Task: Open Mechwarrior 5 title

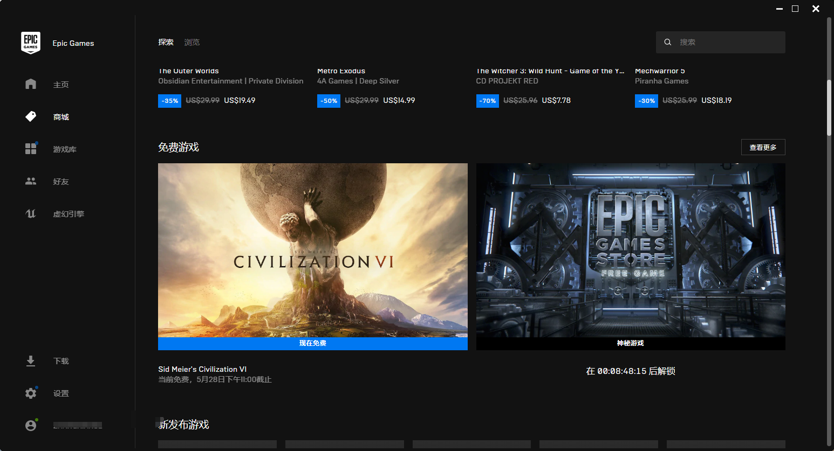Action: coord(660,71)
